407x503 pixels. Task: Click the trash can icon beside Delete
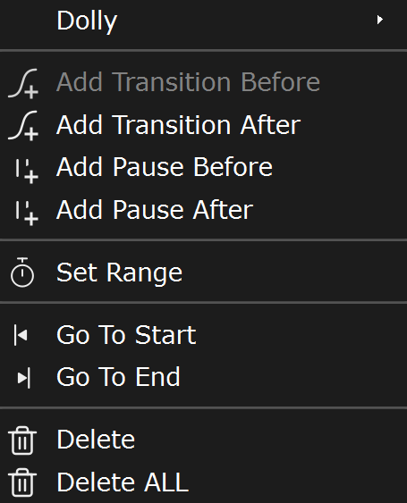pyautogui.click(x=22, y=440)
